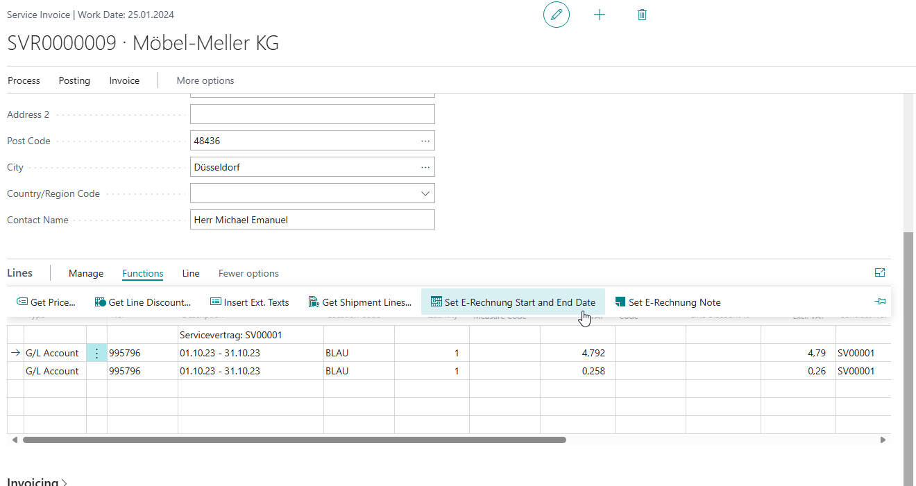Pin the Functions action bar

coord(881,302)
